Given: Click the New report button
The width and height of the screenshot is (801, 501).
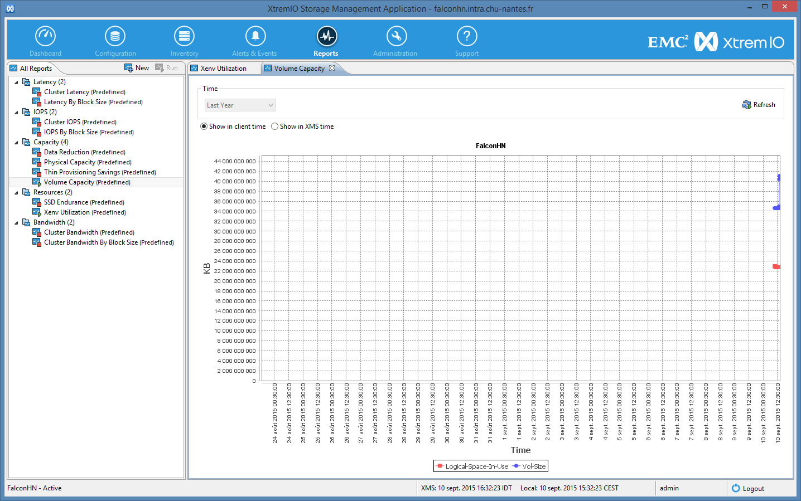Looking at the screenshot, I should (x=137, y=68).
